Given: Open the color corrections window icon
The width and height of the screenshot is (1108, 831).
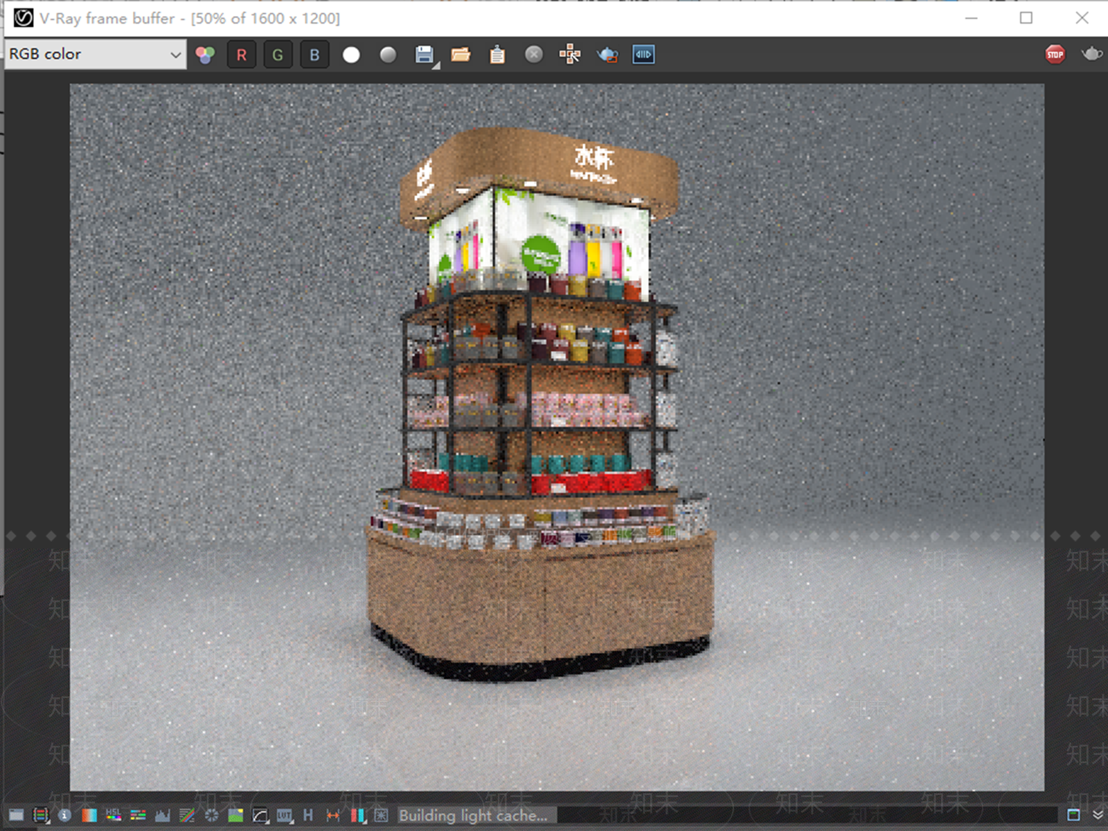Looking at the screenshot, I should (x=41, y=815).
